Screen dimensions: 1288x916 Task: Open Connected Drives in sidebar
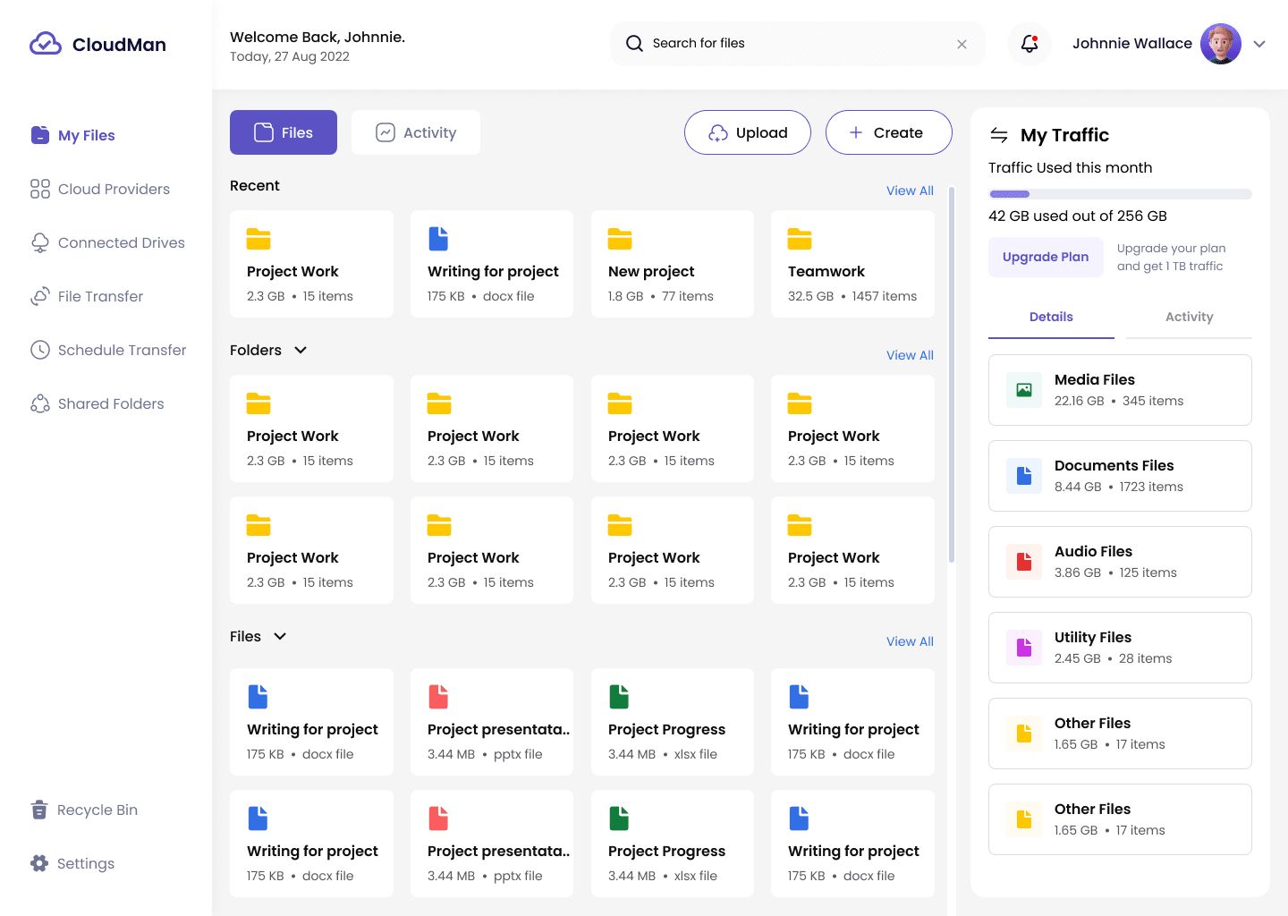click(x=121, y=242)
